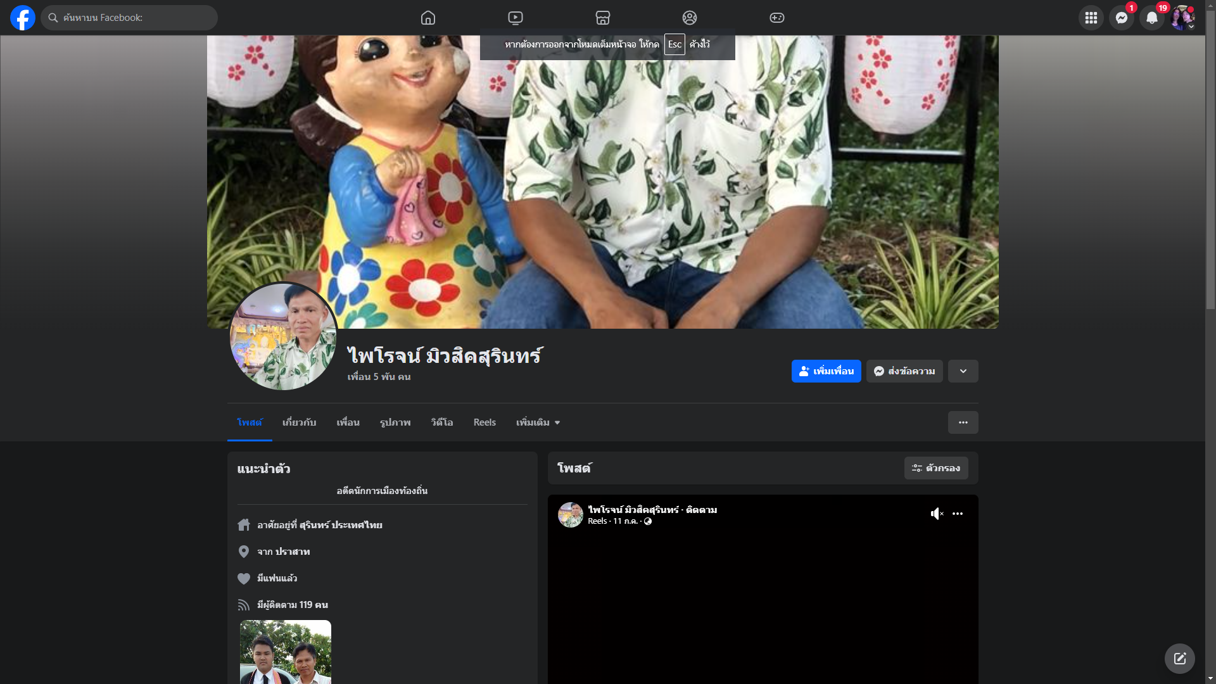1216x684 pixels.
Task: Open the Reels post three-dot options
Action: [x=958, y=514]
